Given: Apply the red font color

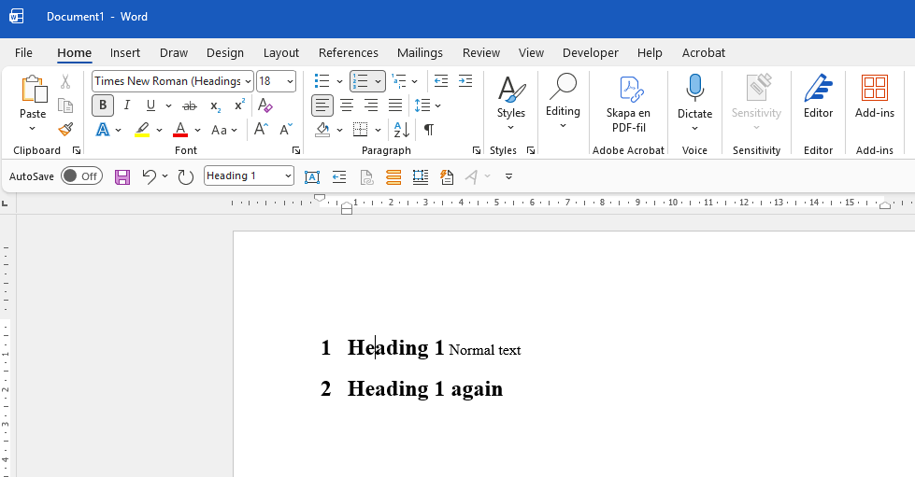Looking at the screenshot, I should [180, 130].
